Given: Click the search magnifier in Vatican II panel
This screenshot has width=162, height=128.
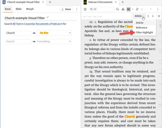Looking at the screenshot, I should click(x=117, y=9).
